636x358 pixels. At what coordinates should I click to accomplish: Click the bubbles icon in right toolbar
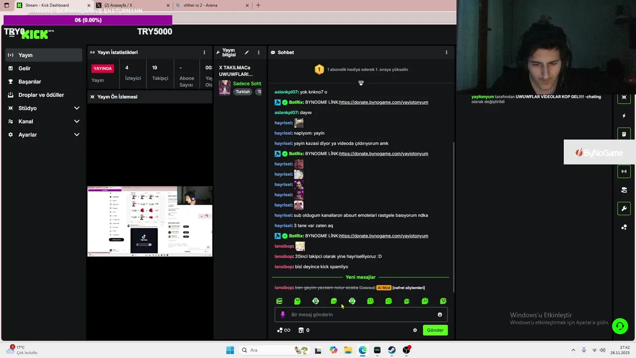[624, 227]
